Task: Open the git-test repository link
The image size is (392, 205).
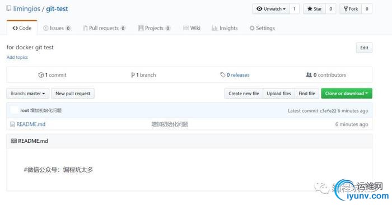Action: coord(57,9)
